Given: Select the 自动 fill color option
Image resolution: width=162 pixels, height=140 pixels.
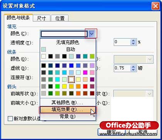Looking at the screenshot, I should pos(68,49).
